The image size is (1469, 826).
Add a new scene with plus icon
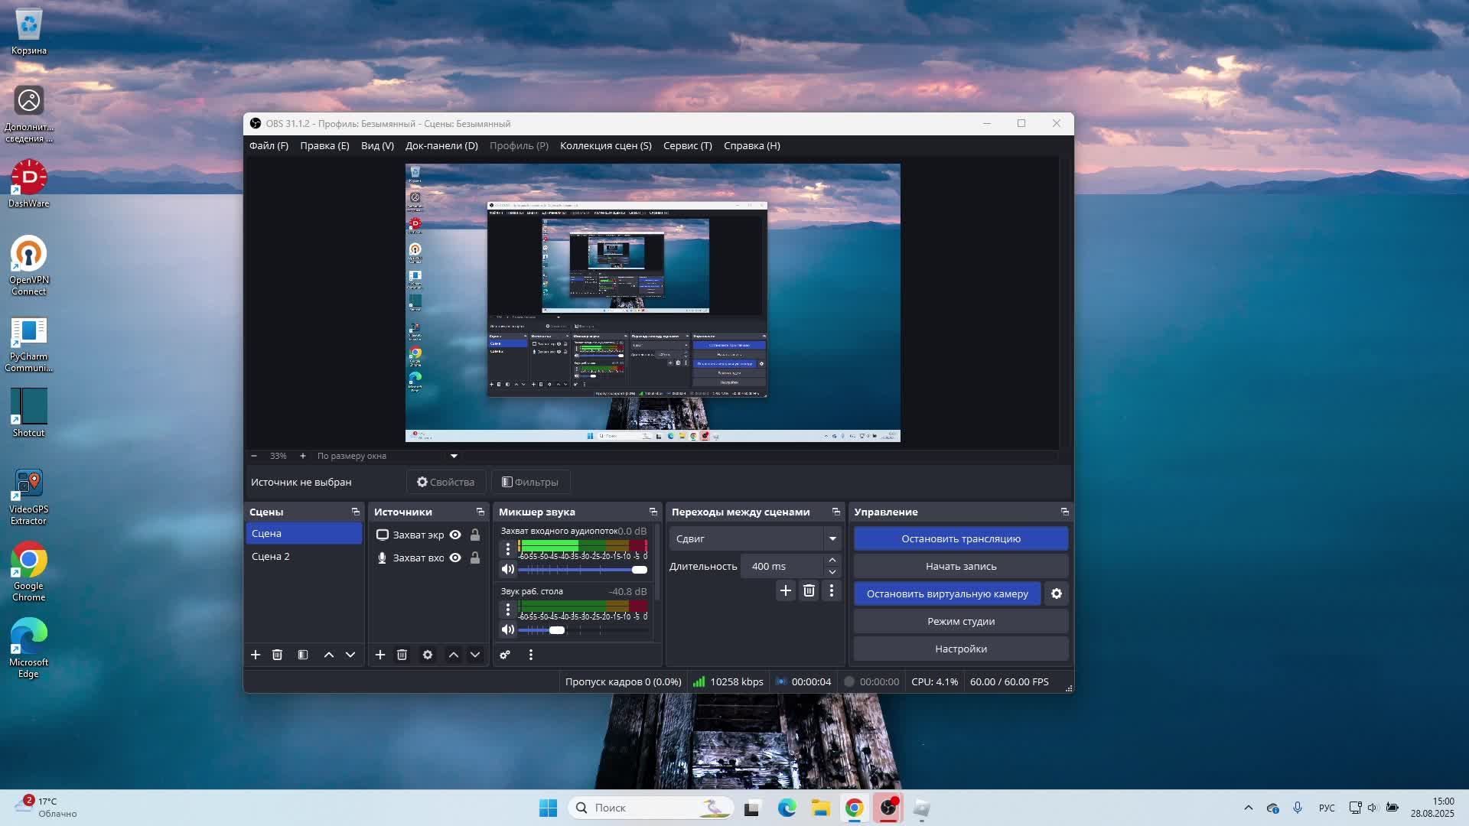pos(256,655)
